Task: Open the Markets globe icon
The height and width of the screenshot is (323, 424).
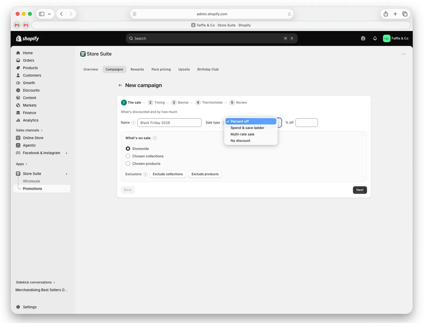Action: tap(18, 105)
